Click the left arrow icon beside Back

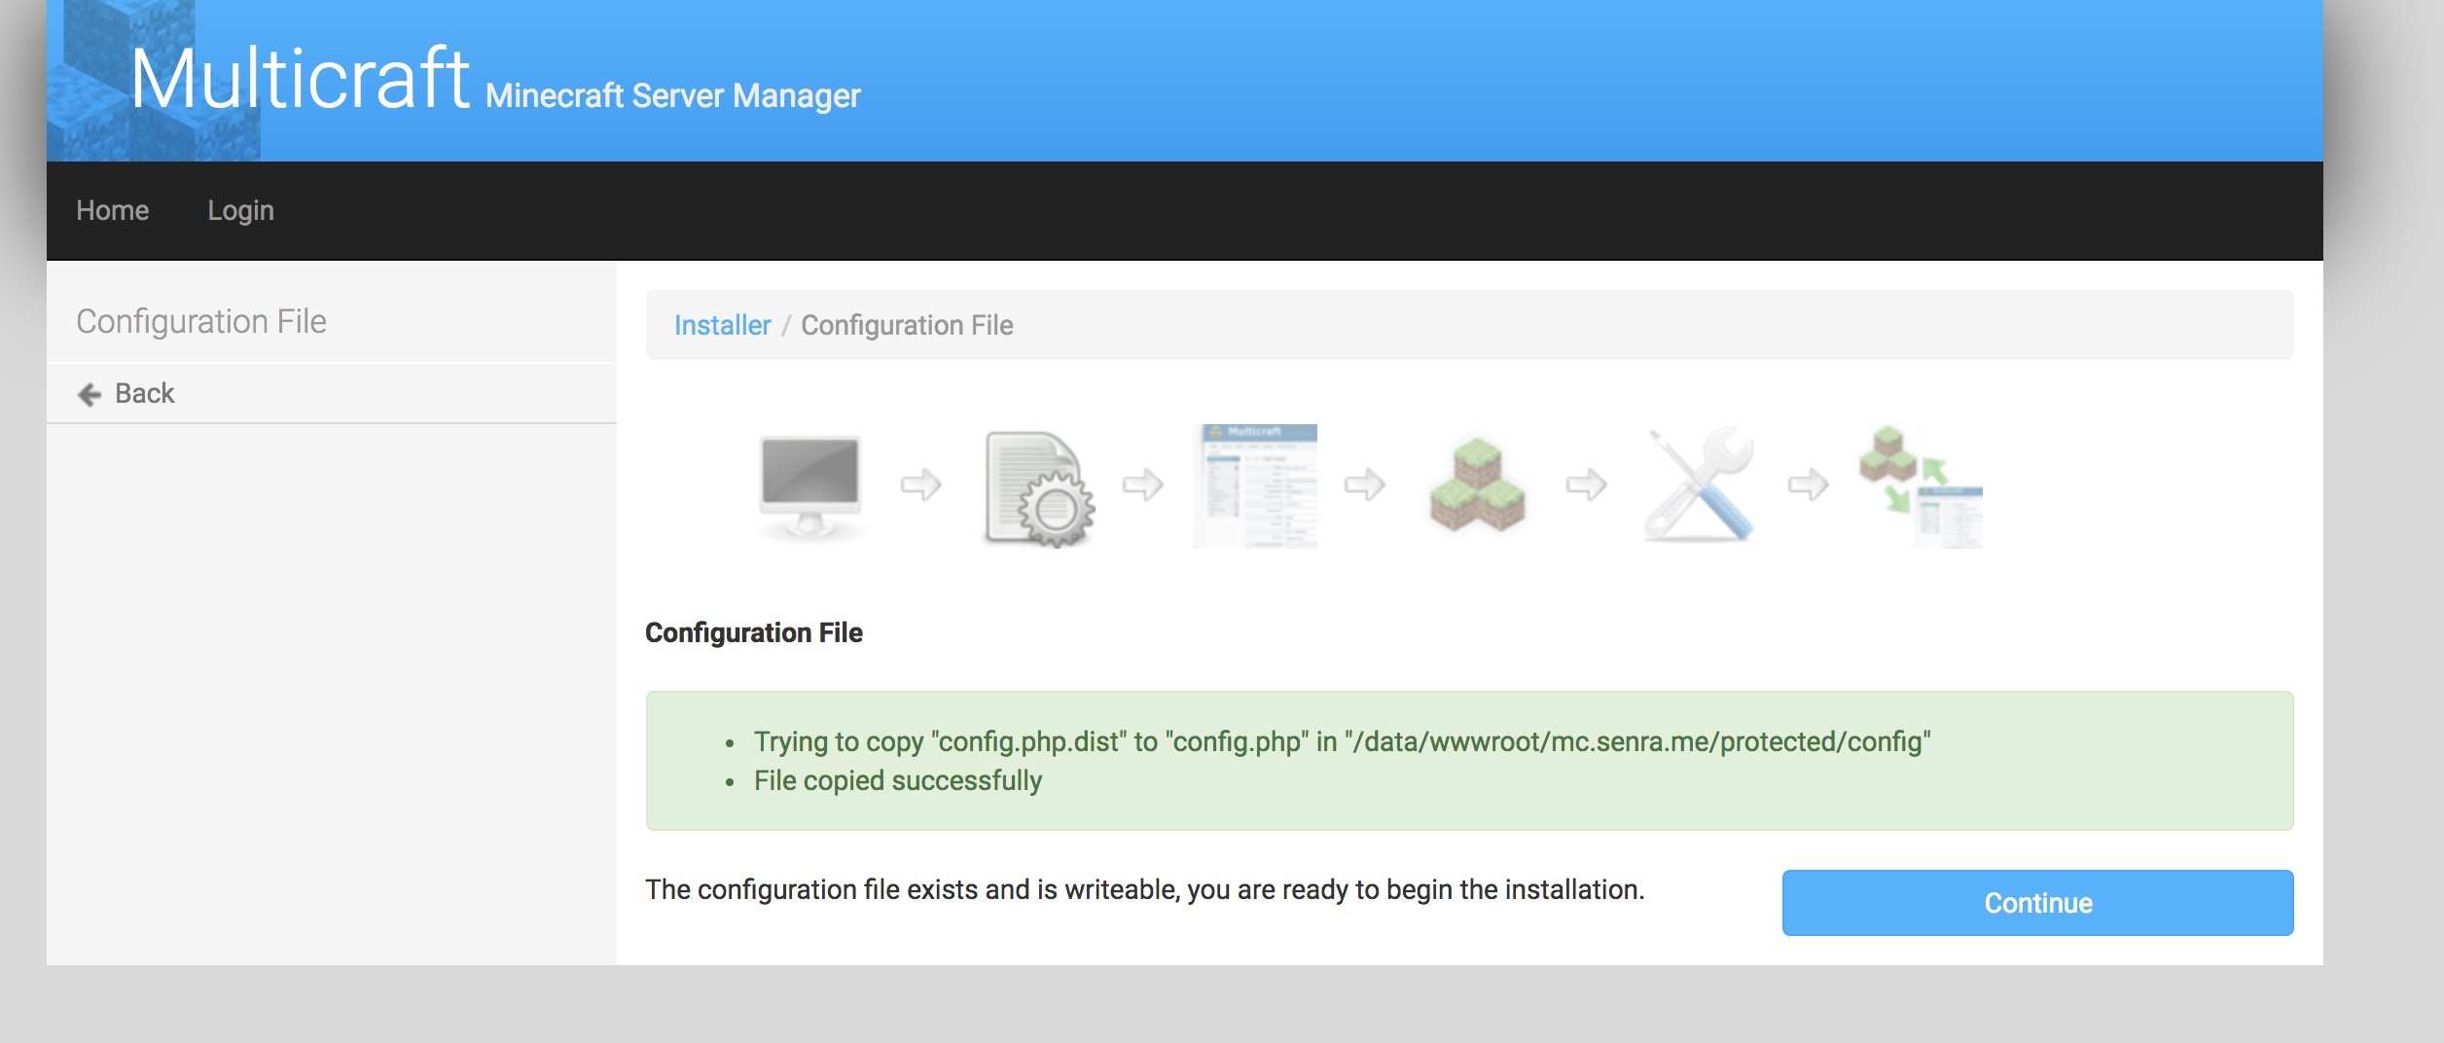pos(90,394)
